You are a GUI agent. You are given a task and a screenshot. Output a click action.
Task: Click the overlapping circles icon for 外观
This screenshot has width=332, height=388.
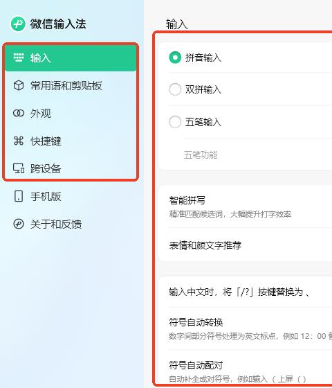pyautogui.click(x=19, y=113)
